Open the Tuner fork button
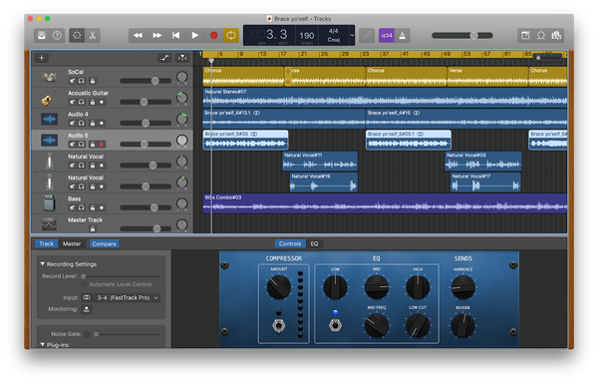 [367, 36]
